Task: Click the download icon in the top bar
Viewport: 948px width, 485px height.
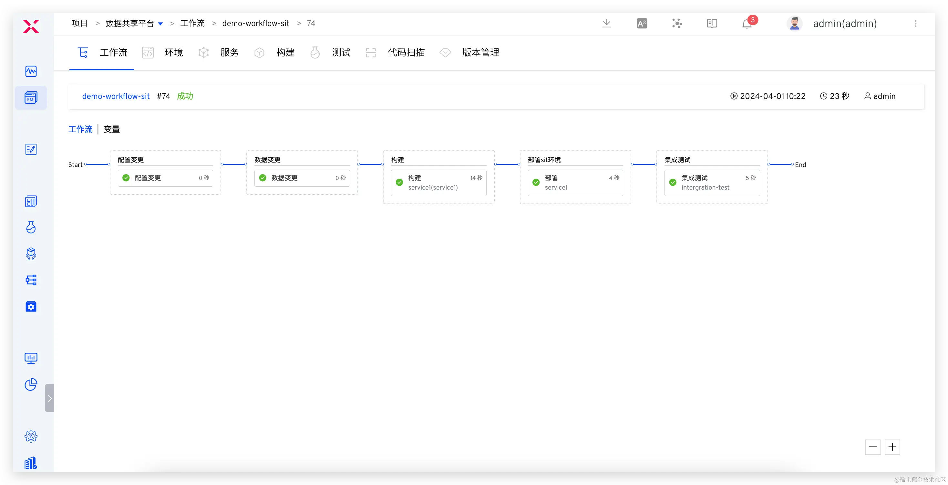Action: [x=606, y=24]
